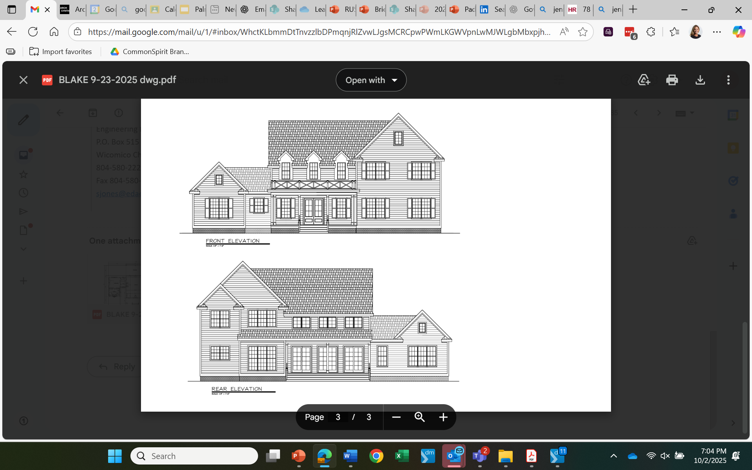Open the browser extensions puzzle icon
Screen dimensions: 752x470
tap(651, 32)
